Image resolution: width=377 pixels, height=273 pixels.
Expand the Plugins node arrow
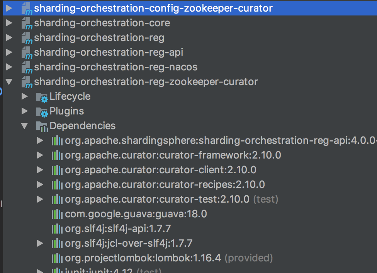pos(24,111)
